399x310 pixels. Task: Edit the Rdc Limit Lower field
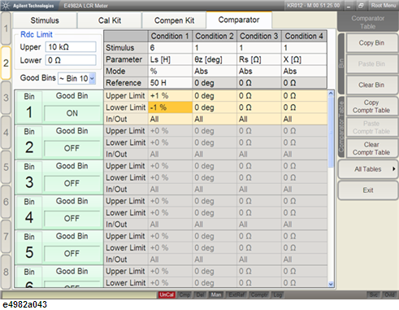[x=71, y=60]
